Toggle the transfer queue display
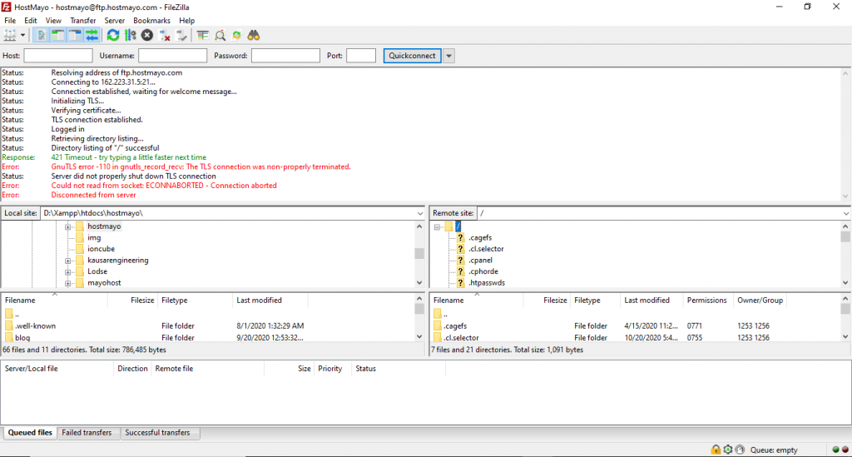Image resolution: width=852 pixels, height=457 pixels. click(92, 35)
